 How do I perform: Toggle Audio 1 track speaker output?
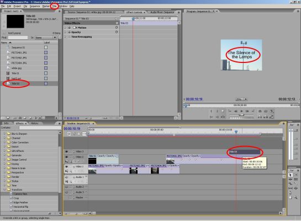point(66,177)
